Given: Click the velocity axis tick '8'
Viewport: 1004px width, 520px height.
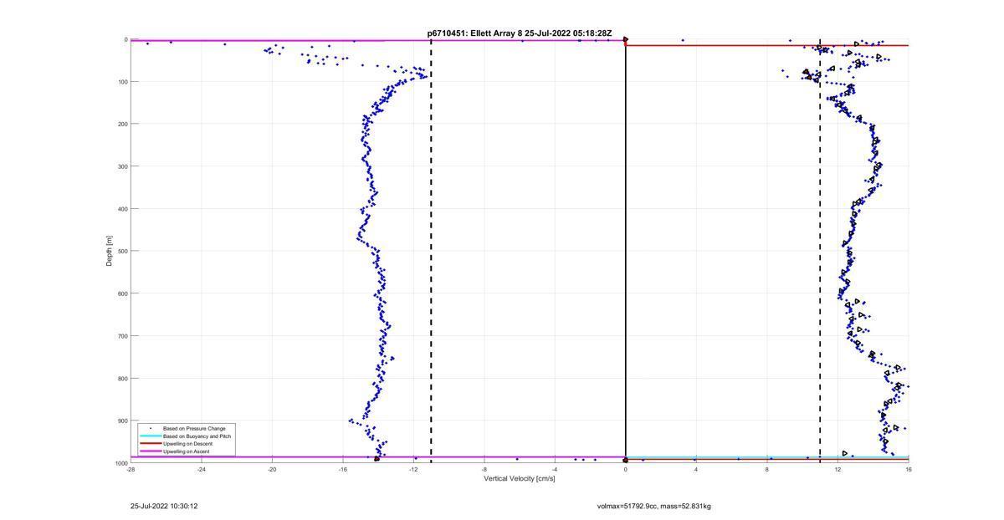Looking at the screenshot, I should [x=767, y=470].
